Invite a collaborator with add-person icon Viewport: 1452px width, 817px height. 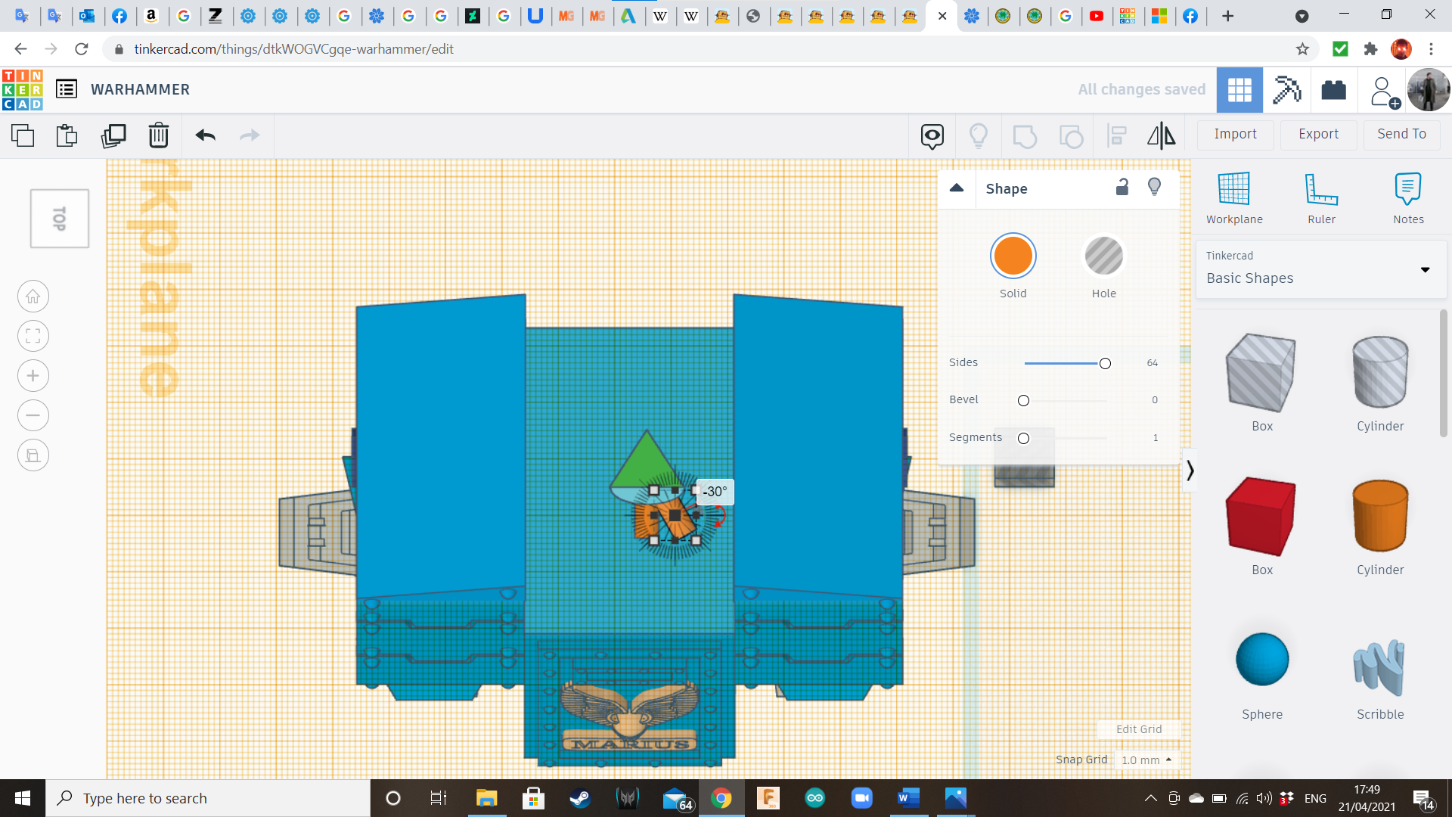[1384, 92]
